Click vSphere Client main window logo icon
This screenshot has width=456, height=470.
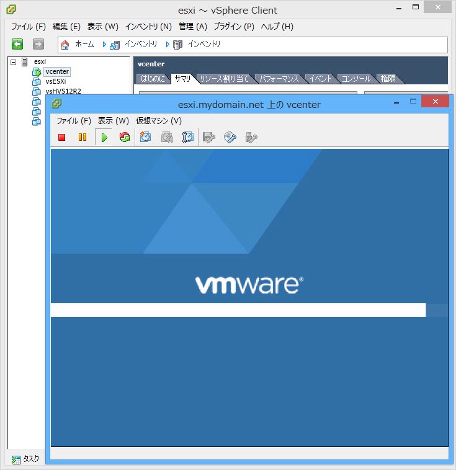(x=11, y=9)
